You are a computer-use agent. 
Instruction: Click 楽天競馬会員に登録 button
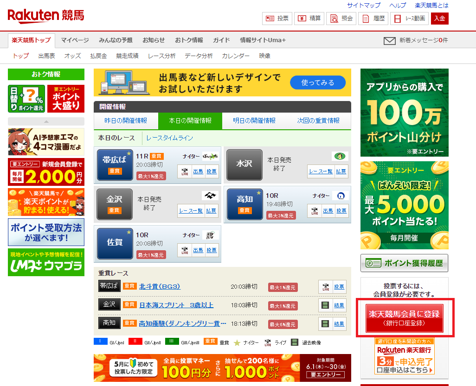point(405,318)
